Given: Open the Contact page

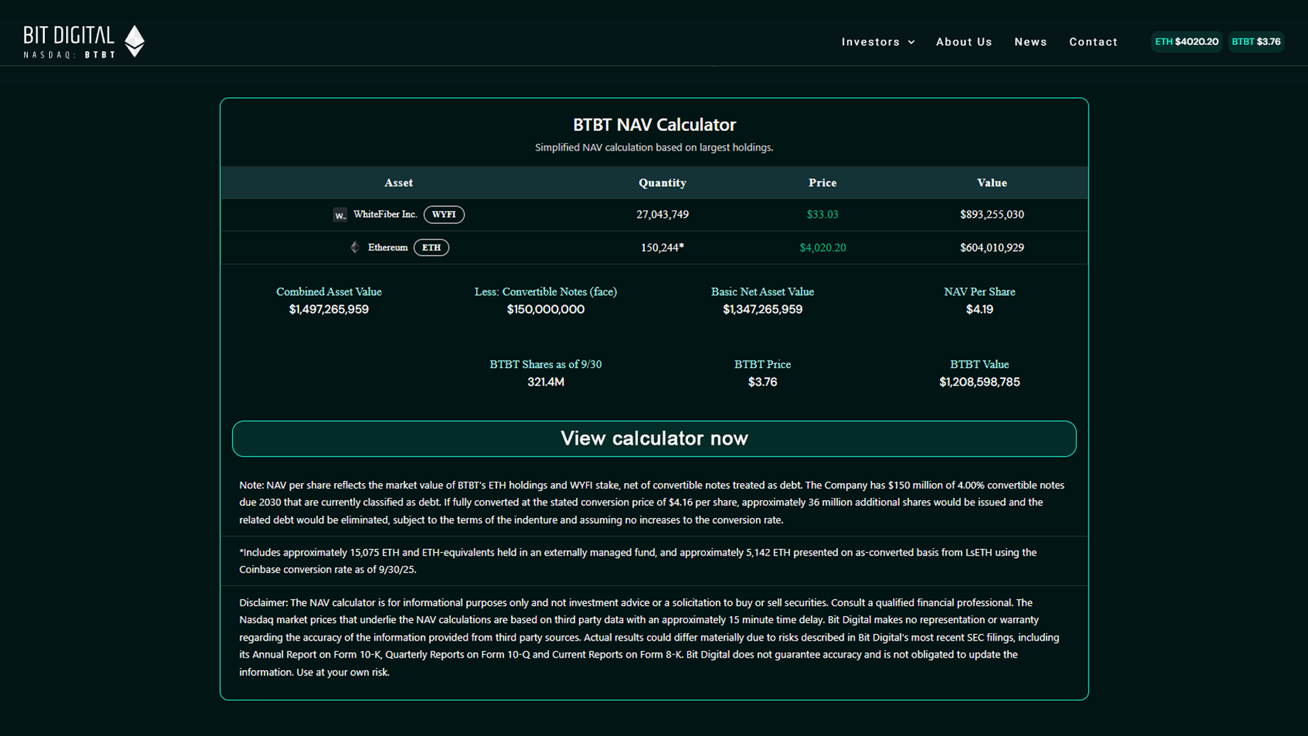Looking at the screenshot, I should 1093,42.
